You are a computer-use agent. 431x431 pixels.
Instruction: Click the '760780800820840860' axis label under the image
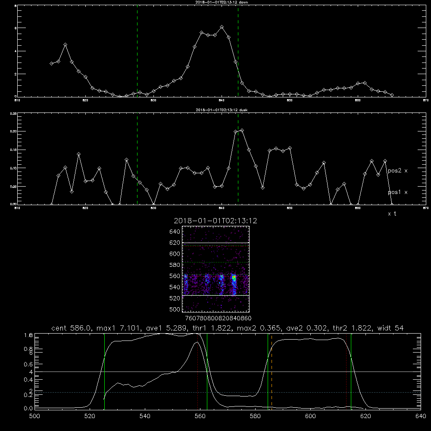(x=218, y=318)
